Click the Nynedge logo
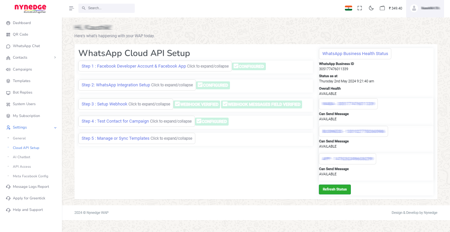This screenshot has height=232, width=450. [30, 9]
